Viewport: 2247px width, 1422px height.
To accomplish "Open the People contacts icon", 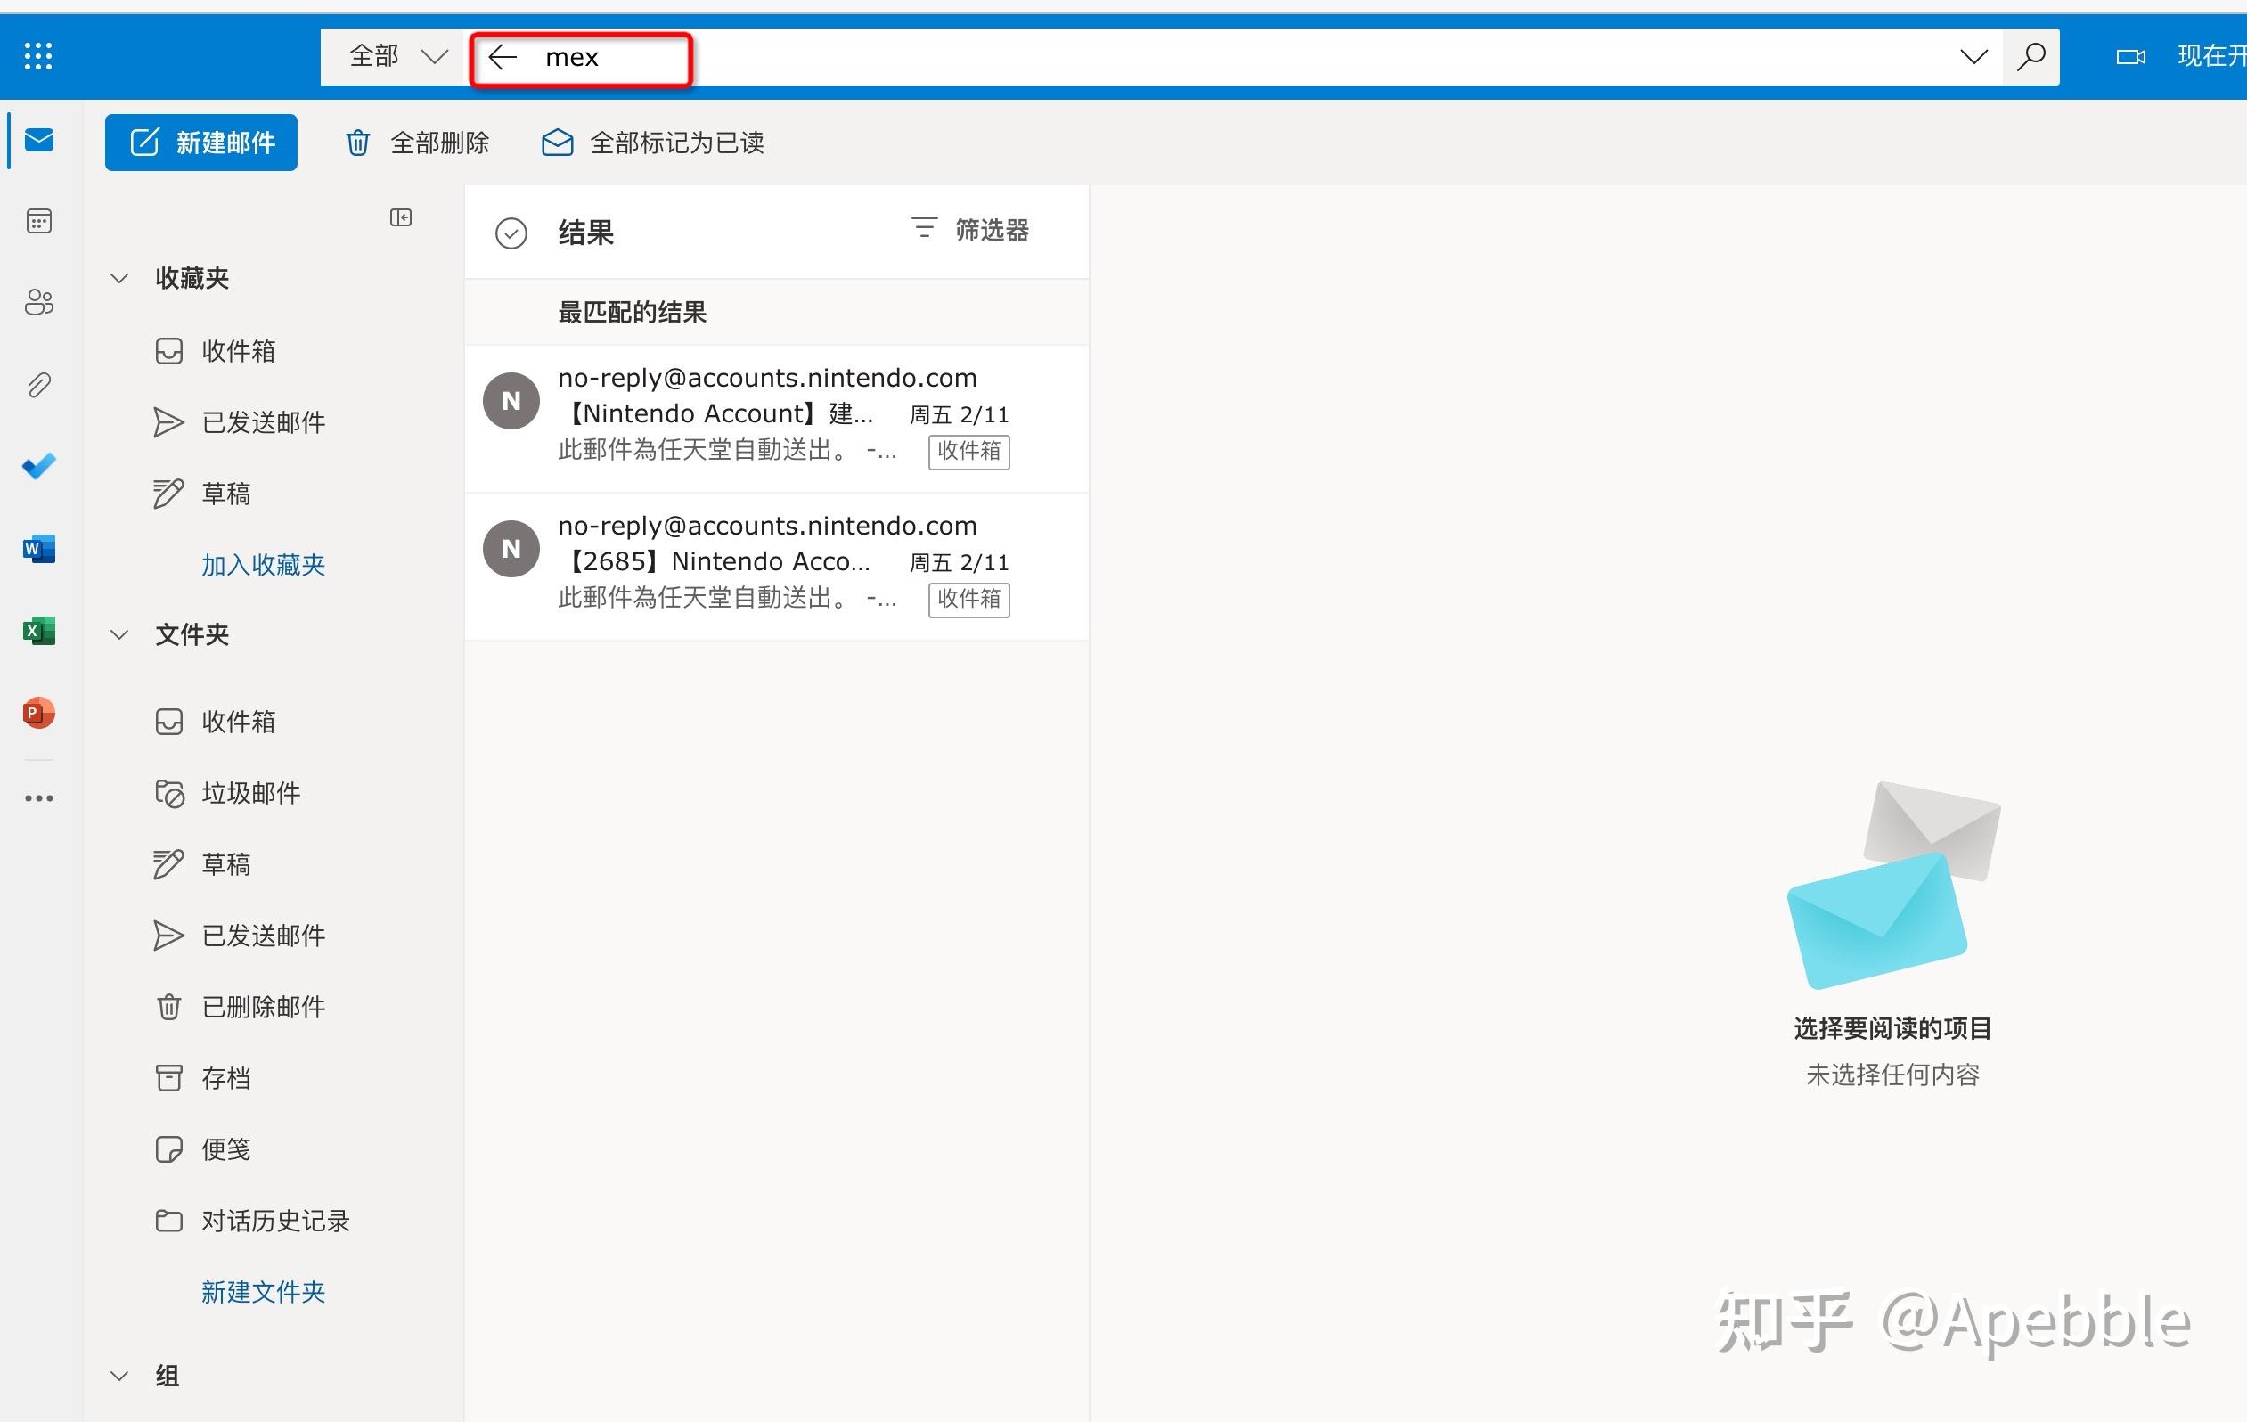I will coord(38,302).
